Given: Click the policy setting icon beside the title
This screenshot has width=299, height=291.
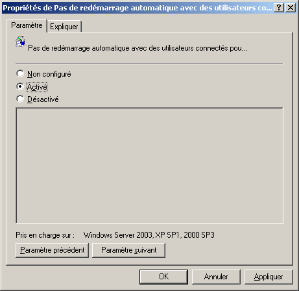Looking at the screenshot, I should pos(20,42).
